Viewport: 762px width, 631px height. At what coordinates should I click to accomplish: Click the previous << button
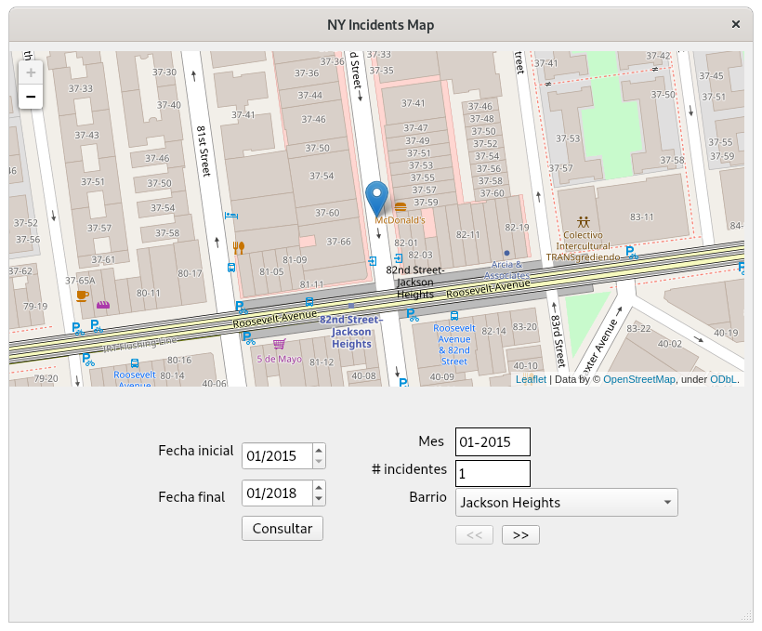point(474,535)
